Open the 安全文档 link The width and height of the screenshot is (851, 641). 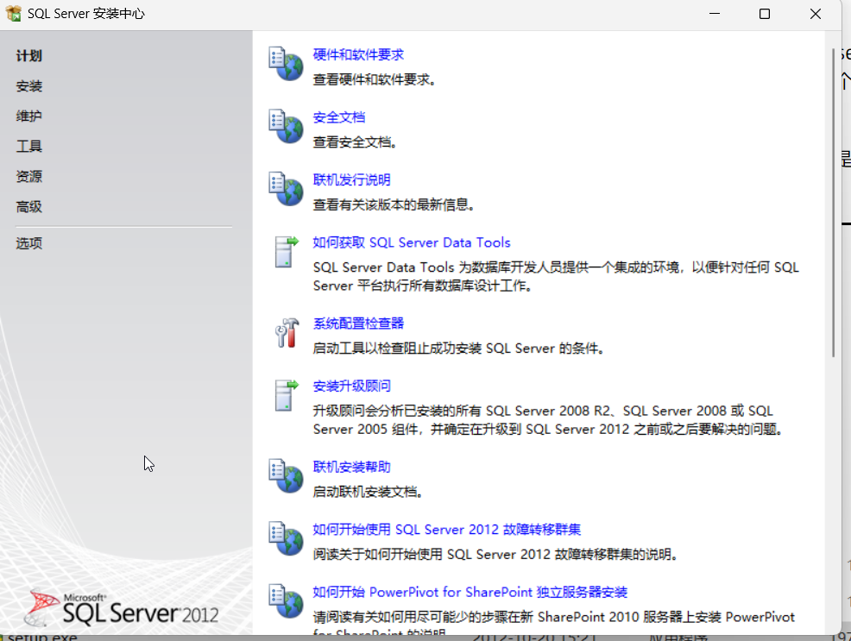[x=338, y=117]
